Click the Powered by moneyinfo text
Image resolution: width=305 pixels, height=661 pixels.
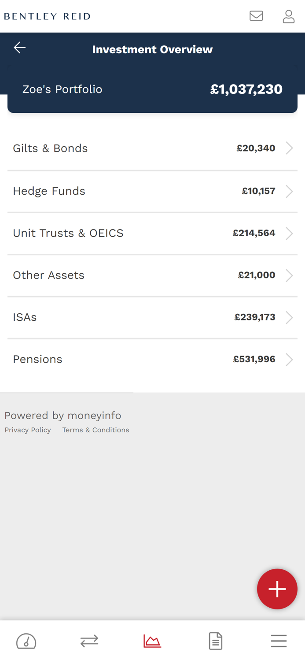click(x=62, y=415)
